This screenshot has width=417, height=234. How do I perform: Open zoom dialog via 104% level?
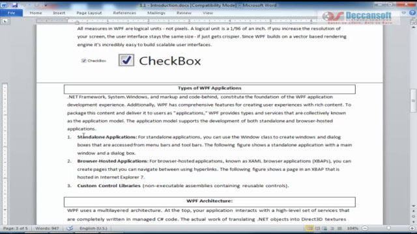pyautogui.click(x=352, y=228)
